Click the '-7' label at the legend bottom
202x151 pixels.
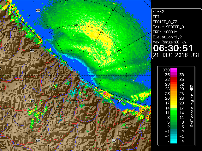(x=167, y=141)
